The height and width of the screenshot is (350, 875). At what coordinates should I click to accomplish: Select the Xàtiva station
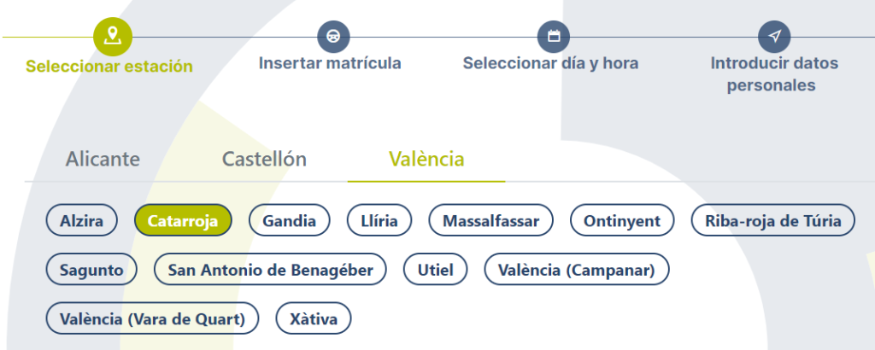[x=314, y=319]
